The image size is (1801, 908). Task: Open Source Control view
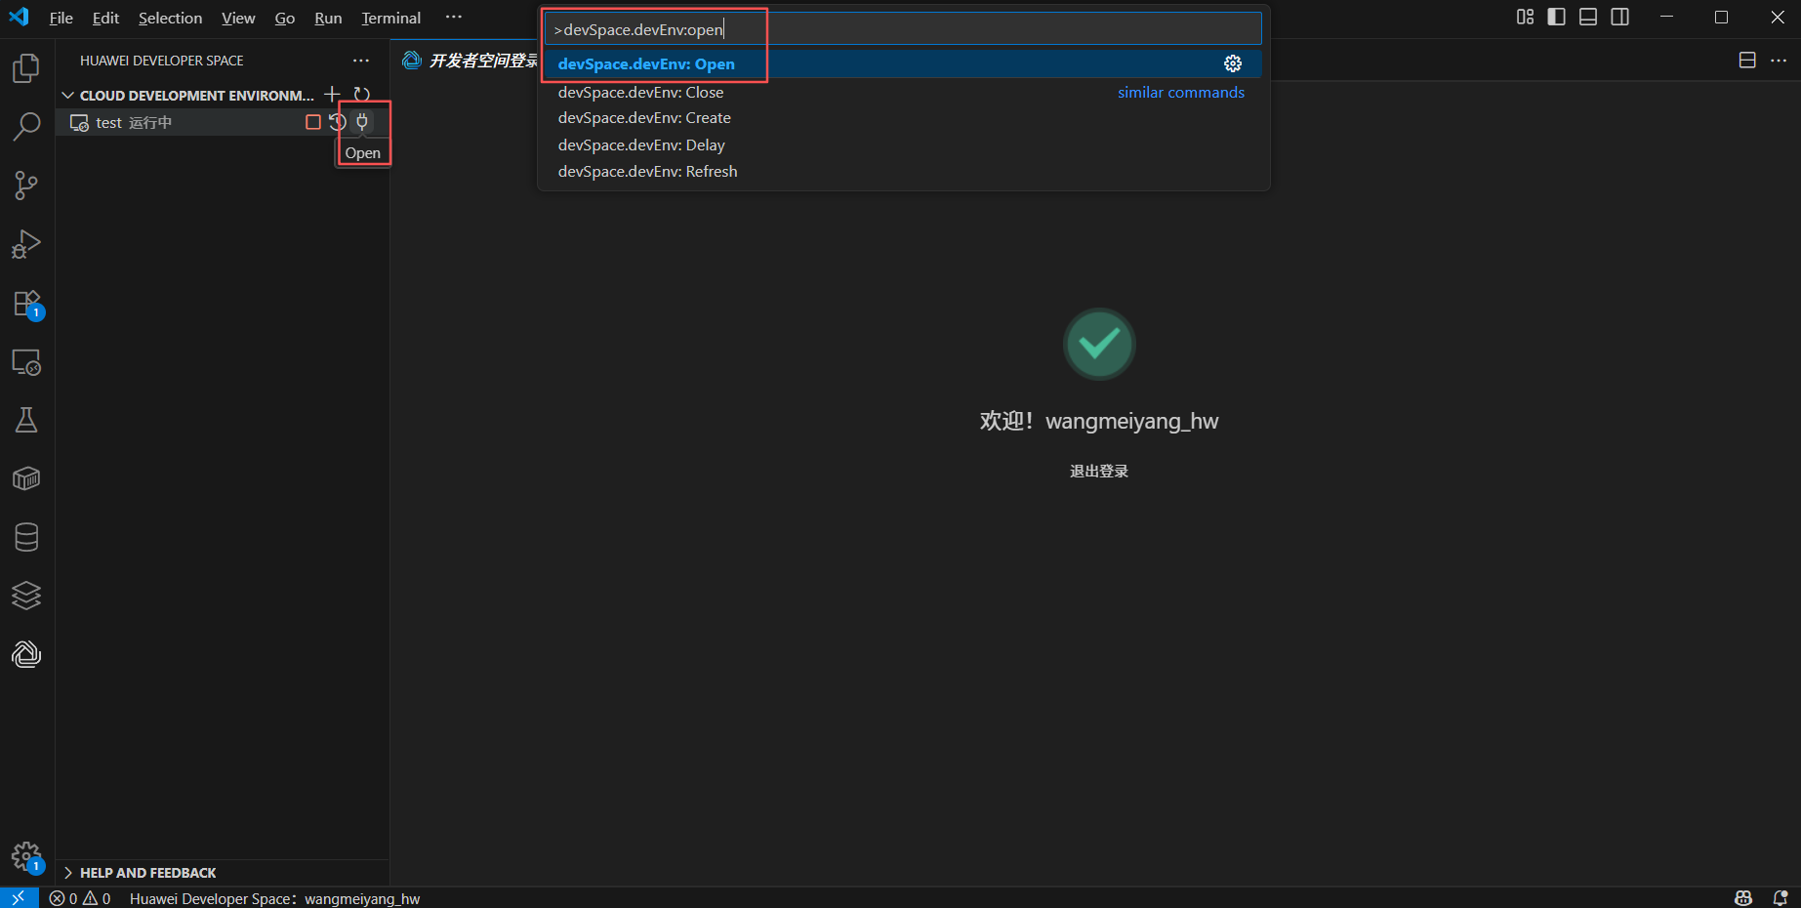(26, 186)
